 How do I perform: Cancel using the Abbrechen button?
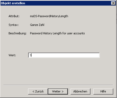coord(80,91)
